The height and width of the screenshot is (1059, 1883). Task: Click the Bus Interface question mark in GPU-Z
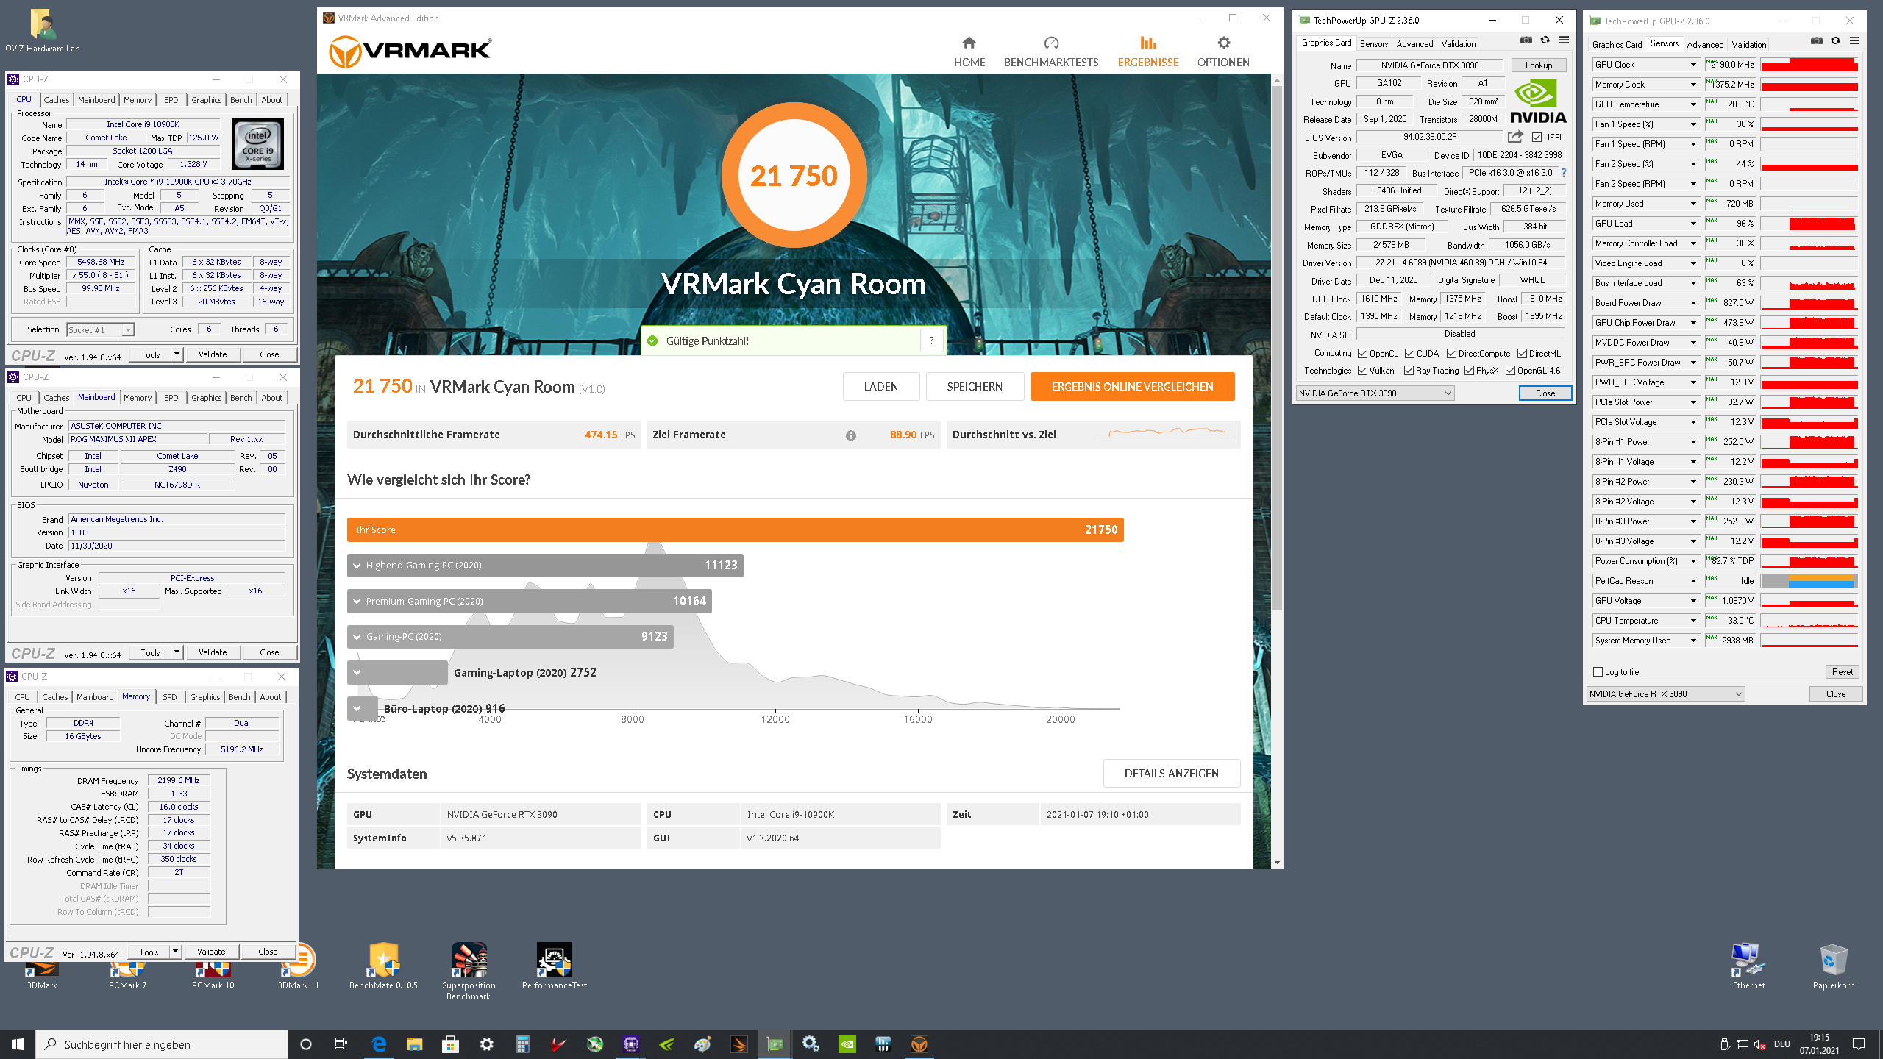point(1564,173)
